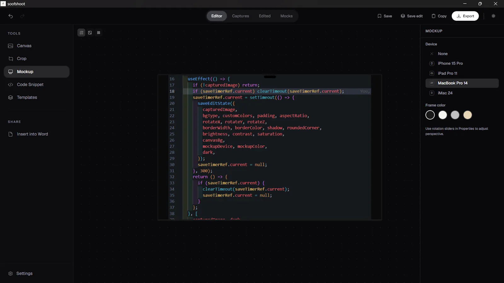Click the Crop tool icon
Viewport: 504px width, 283px height.
10,59
